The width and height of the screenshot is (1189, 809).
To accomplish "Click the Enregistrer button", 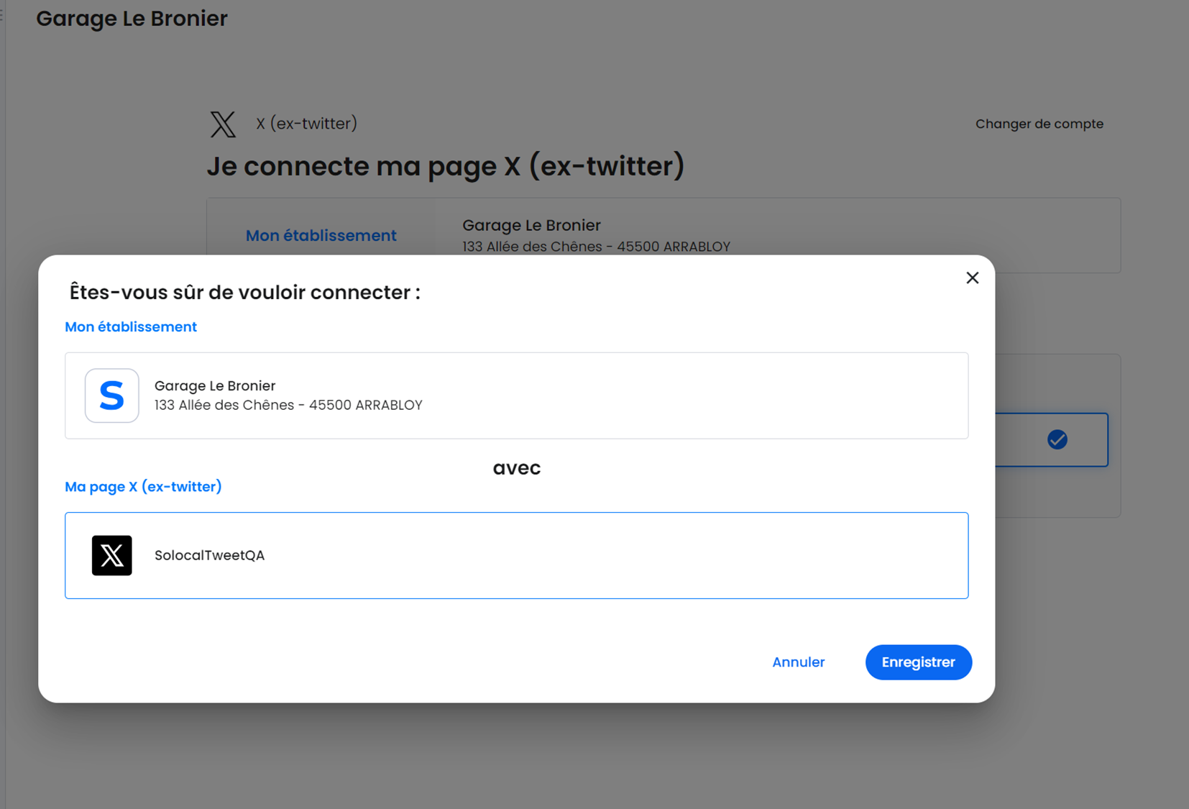I will [918, 662].
